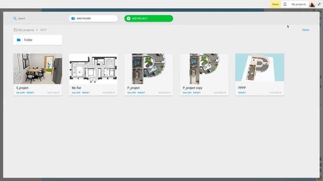The height and width of the screenshot is (181, 323).
Task: Open the My projects menu
Action: click(298, 5)
